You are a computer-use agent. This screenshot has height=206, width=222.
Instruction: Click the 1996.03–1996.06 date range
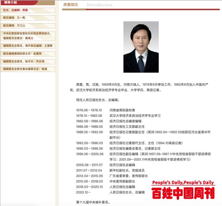pyautogui.click(x=90, y=149)
